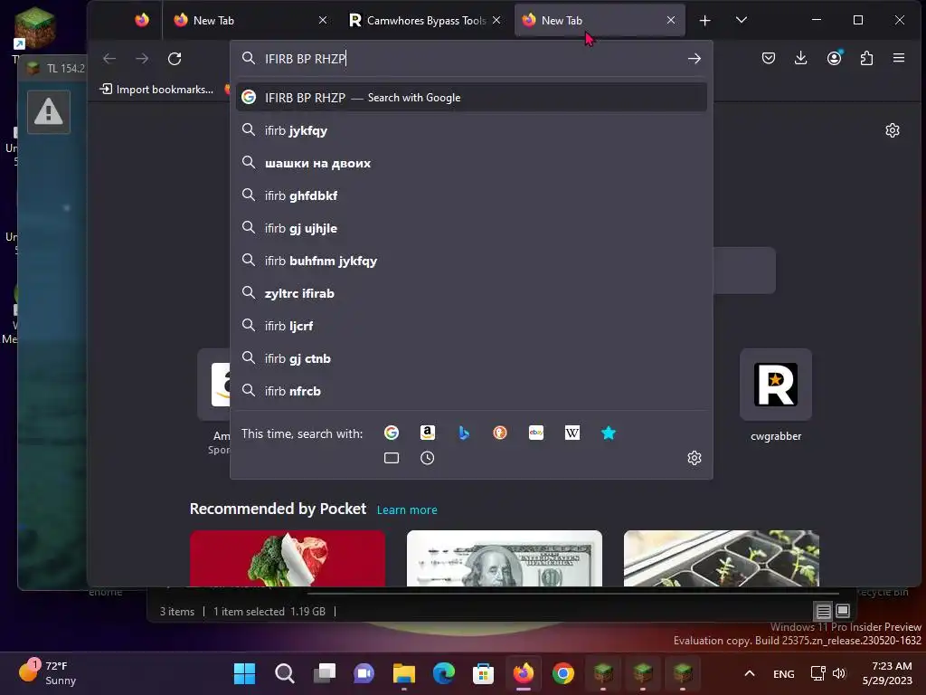Click the Go arrow in the address bar

pyautogui.click(x=694, y=59)
